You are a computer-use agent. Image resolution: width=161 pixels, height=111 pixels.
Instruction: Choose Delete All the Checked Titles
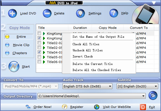click(97, 70)
